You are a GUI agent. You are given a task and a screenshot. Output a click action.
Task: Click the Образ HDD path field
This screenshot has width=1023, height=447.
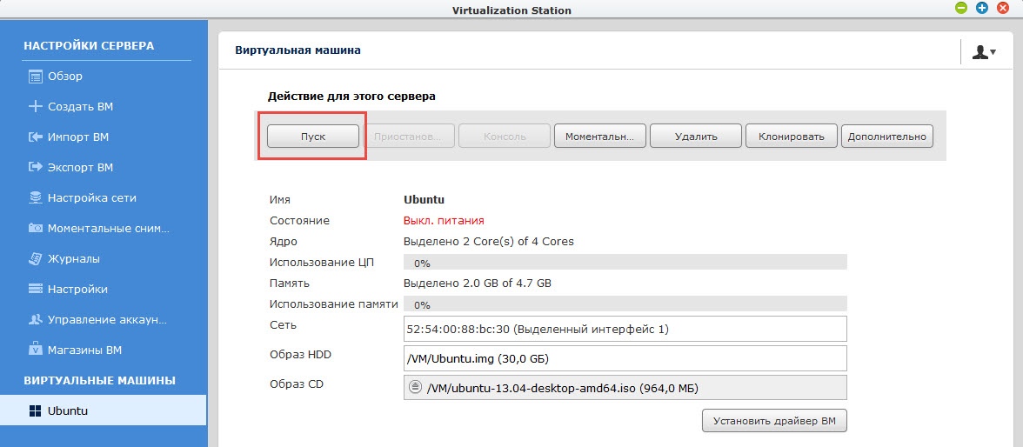[x=625, y=358]
